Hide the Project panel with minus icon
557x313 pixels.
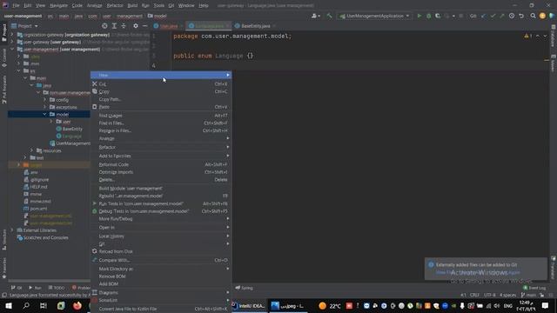tap(145, 26)
